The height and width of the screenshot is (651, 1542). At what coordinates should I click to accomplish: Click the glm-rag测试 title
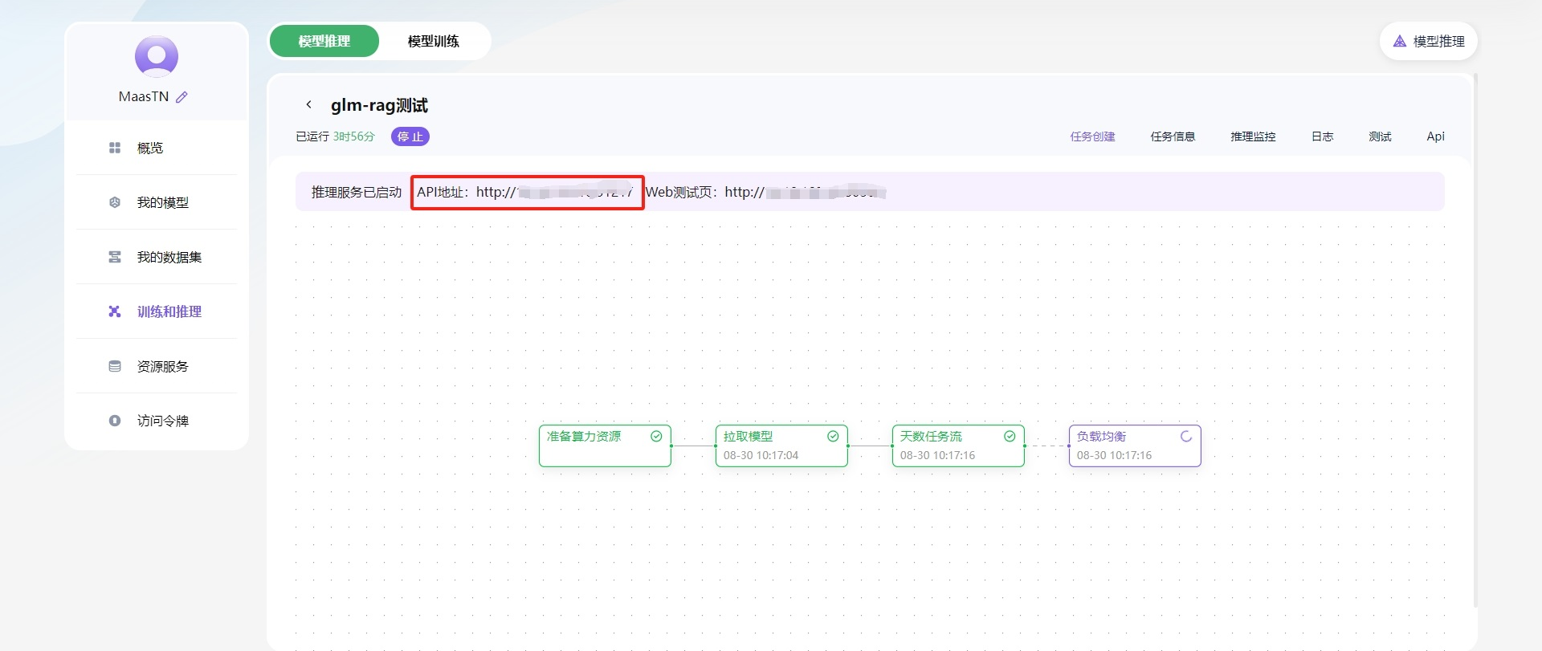[379, 105]
